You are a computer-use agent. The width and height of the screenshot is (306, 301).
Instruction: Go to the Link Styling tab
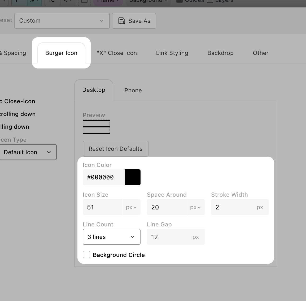[x=172, y=53]
